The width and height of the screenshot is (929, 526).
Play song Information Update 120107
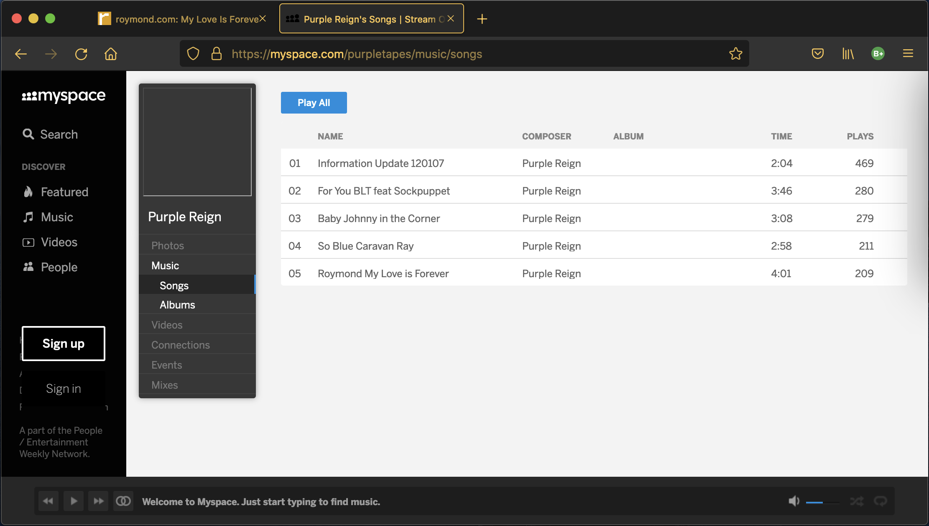pos(381,163)
